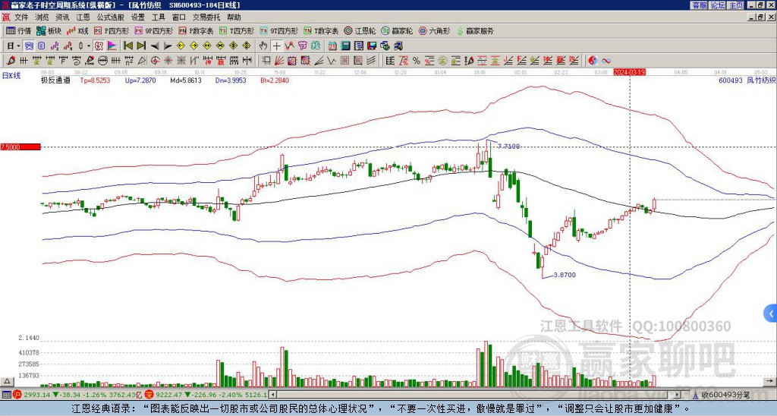Launch the 江恩轮 Gann wheel
Screen dimensions: 777x416
[x=360, y=30]
